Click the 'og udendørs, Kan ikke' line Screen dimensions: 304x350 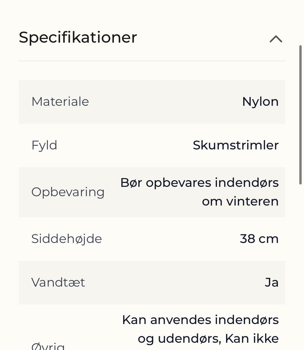208,339
